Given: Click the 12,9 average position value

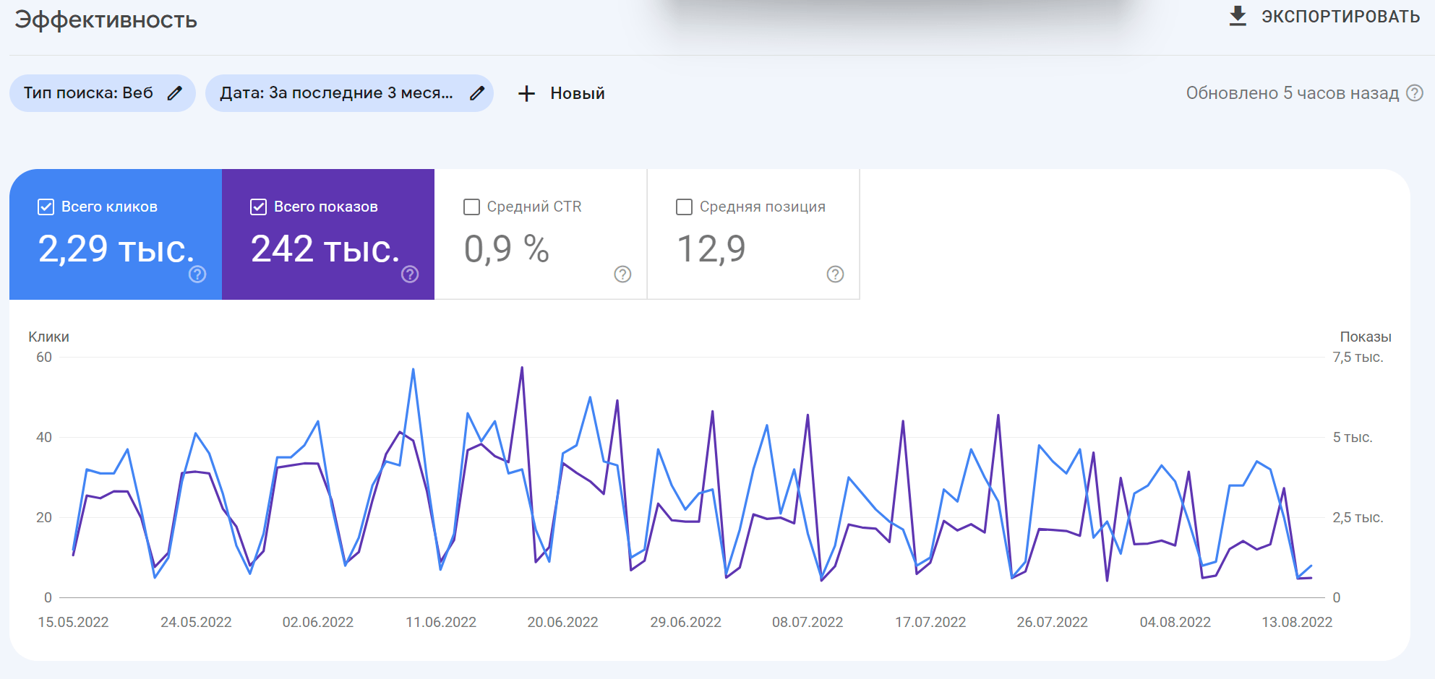Looking at the screenshot, I should click(711, 249).
